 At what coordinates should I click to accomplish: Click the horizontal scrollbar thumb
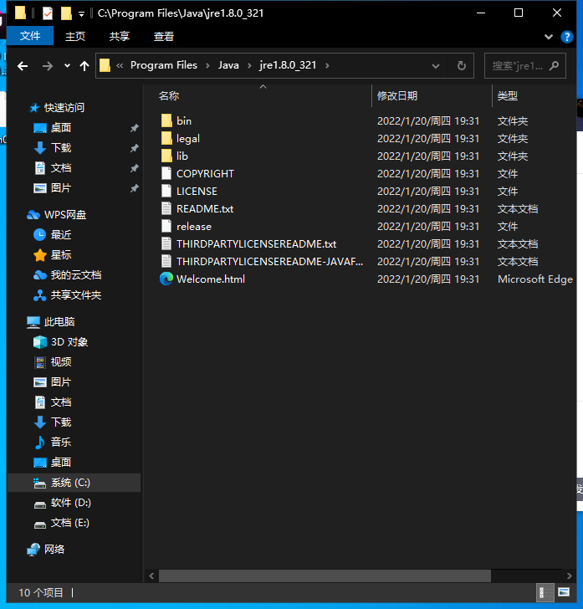[x=325, y=576]
